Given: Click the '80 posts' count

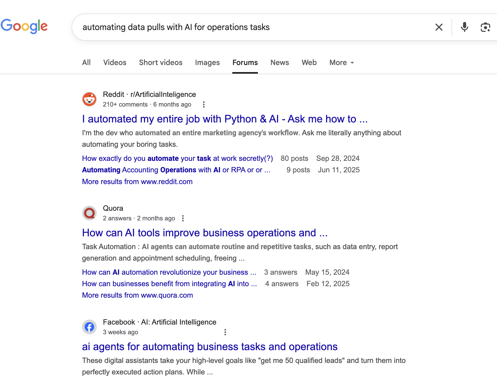Looking at the screenshot, I should 294,158.
